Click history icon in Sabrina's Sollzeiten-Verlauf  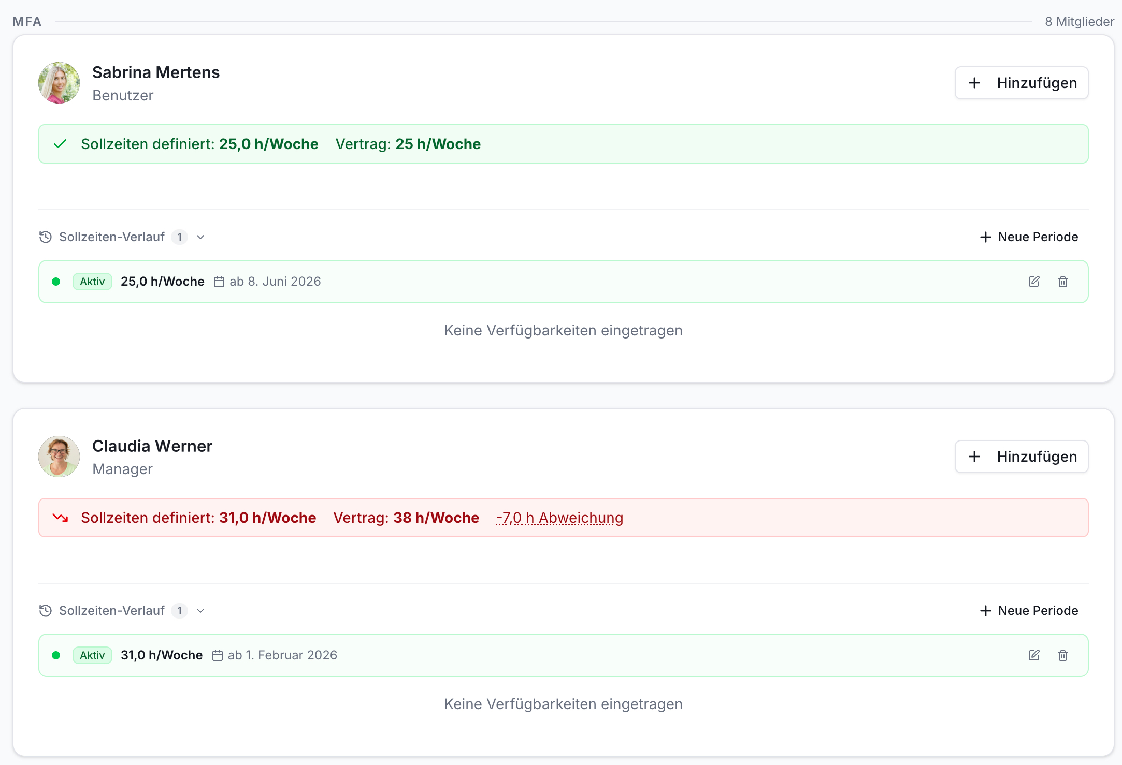(46, 237)
